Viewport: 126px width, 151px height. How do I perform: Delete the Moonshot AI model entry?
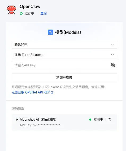click(x=110, y=120)
